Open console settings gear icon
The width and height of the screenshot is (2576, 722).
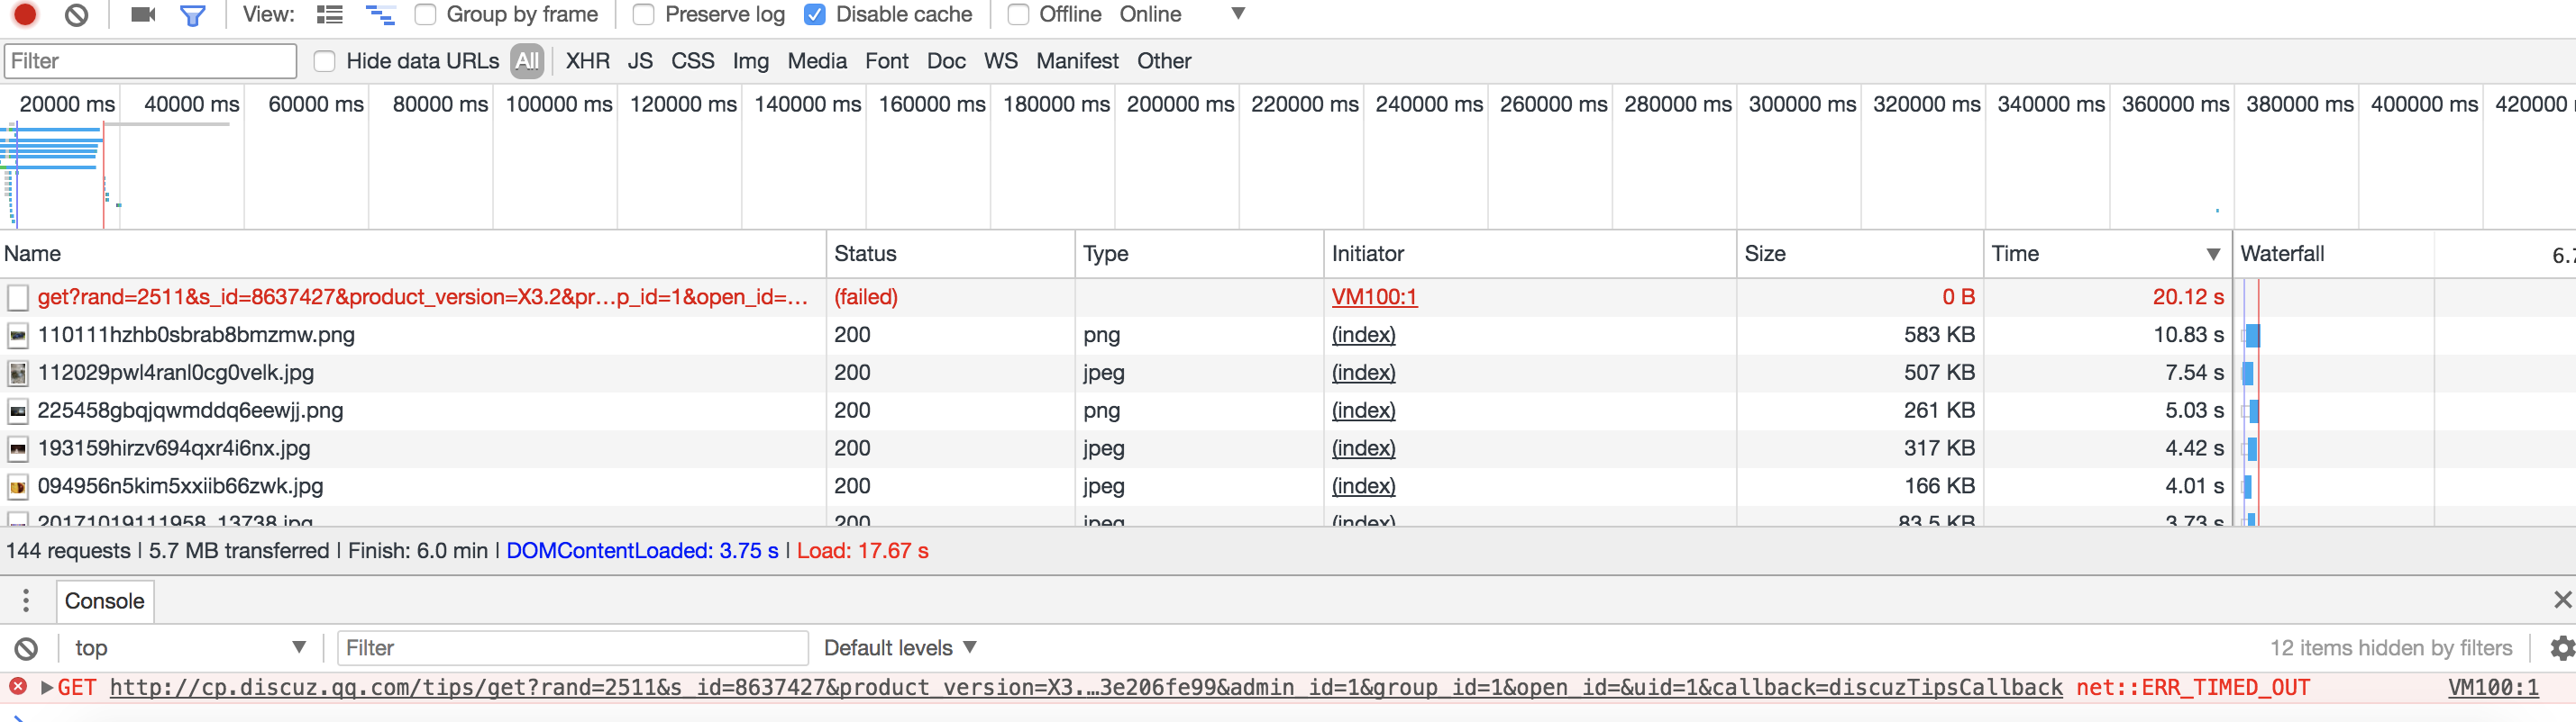click(x=2561, y=648)
